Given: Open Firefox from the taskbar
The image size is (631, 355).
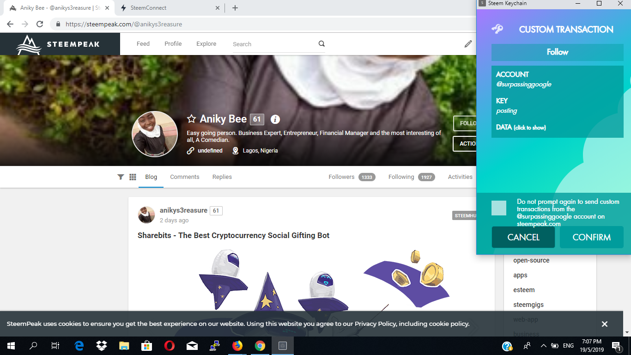Looking at the screenshot, I should coord(237,345).
